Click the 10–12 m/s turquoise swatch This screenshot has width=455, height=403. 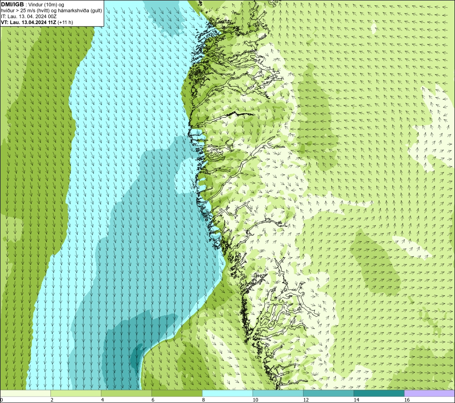(x=278, y=393)
